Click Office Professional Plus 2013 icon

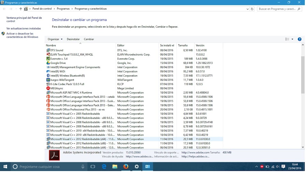point(48,110)
